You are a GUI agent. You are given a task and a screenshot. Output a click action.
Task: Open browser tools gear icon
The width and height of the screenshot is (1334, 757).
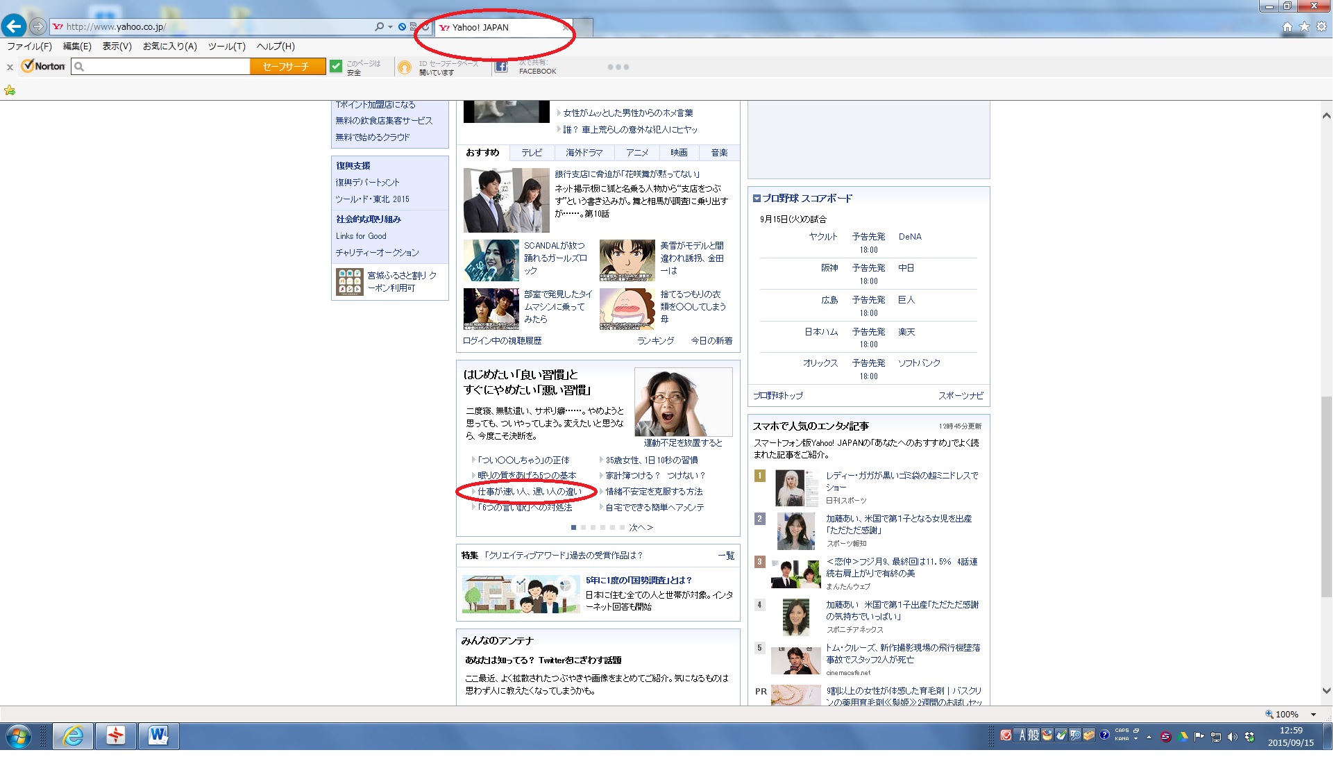(x=1322, y=27)
